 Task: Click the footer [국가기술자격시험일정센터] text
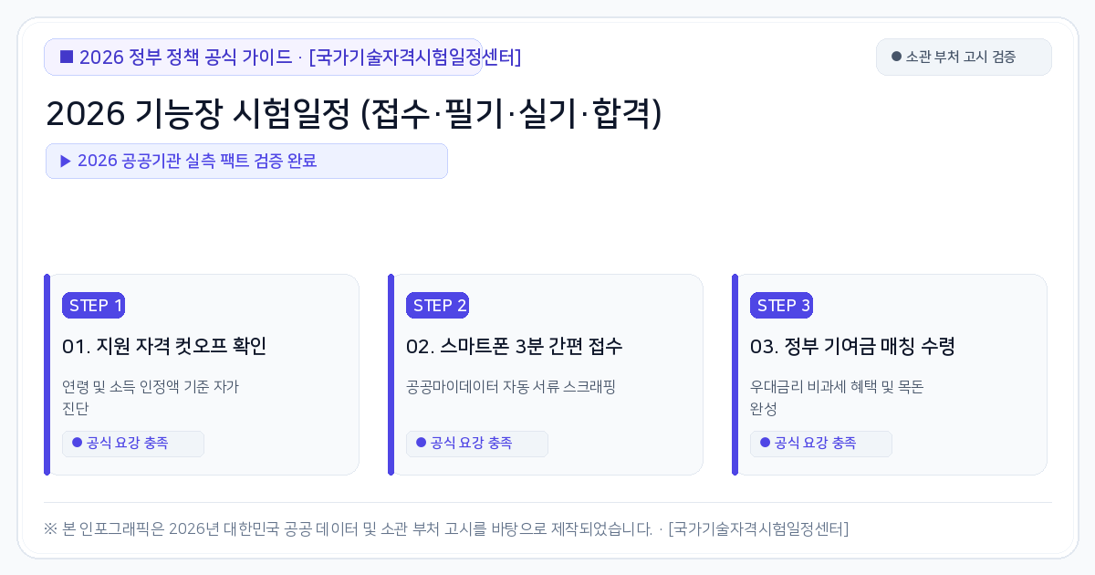click(x=758, y=529)
